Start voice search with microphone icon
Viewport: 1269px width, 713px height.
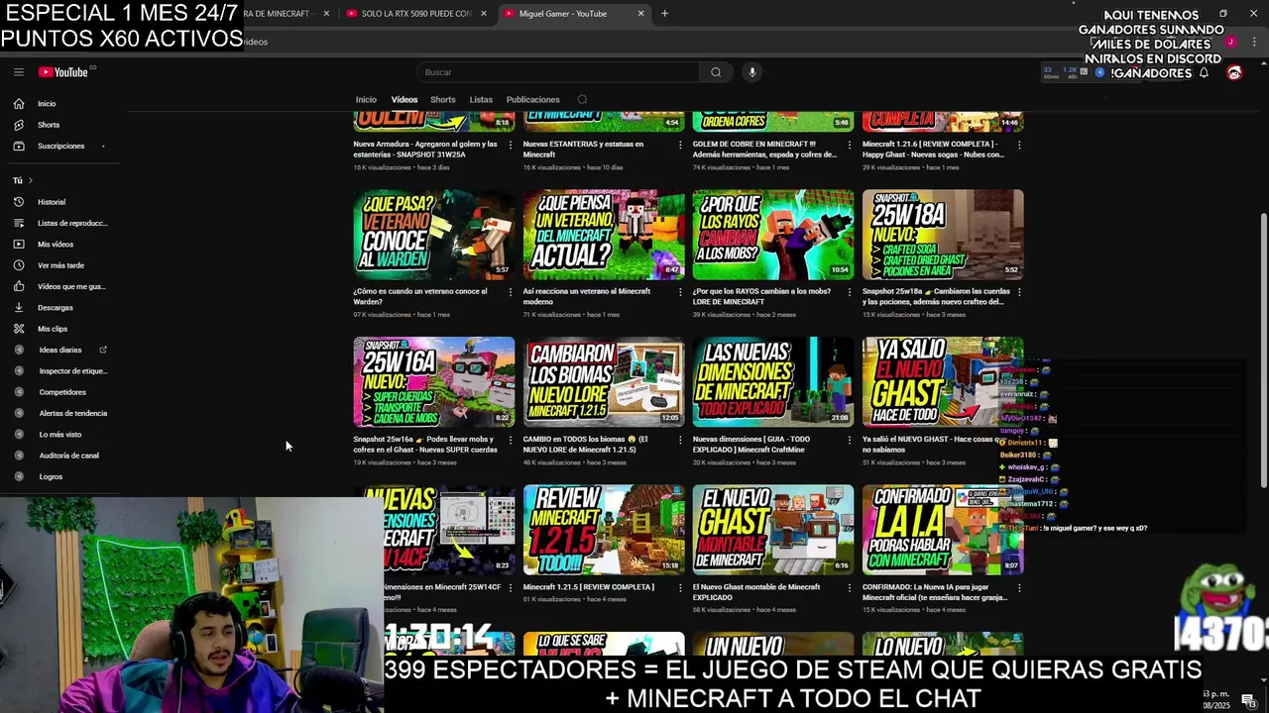[751, 72]
